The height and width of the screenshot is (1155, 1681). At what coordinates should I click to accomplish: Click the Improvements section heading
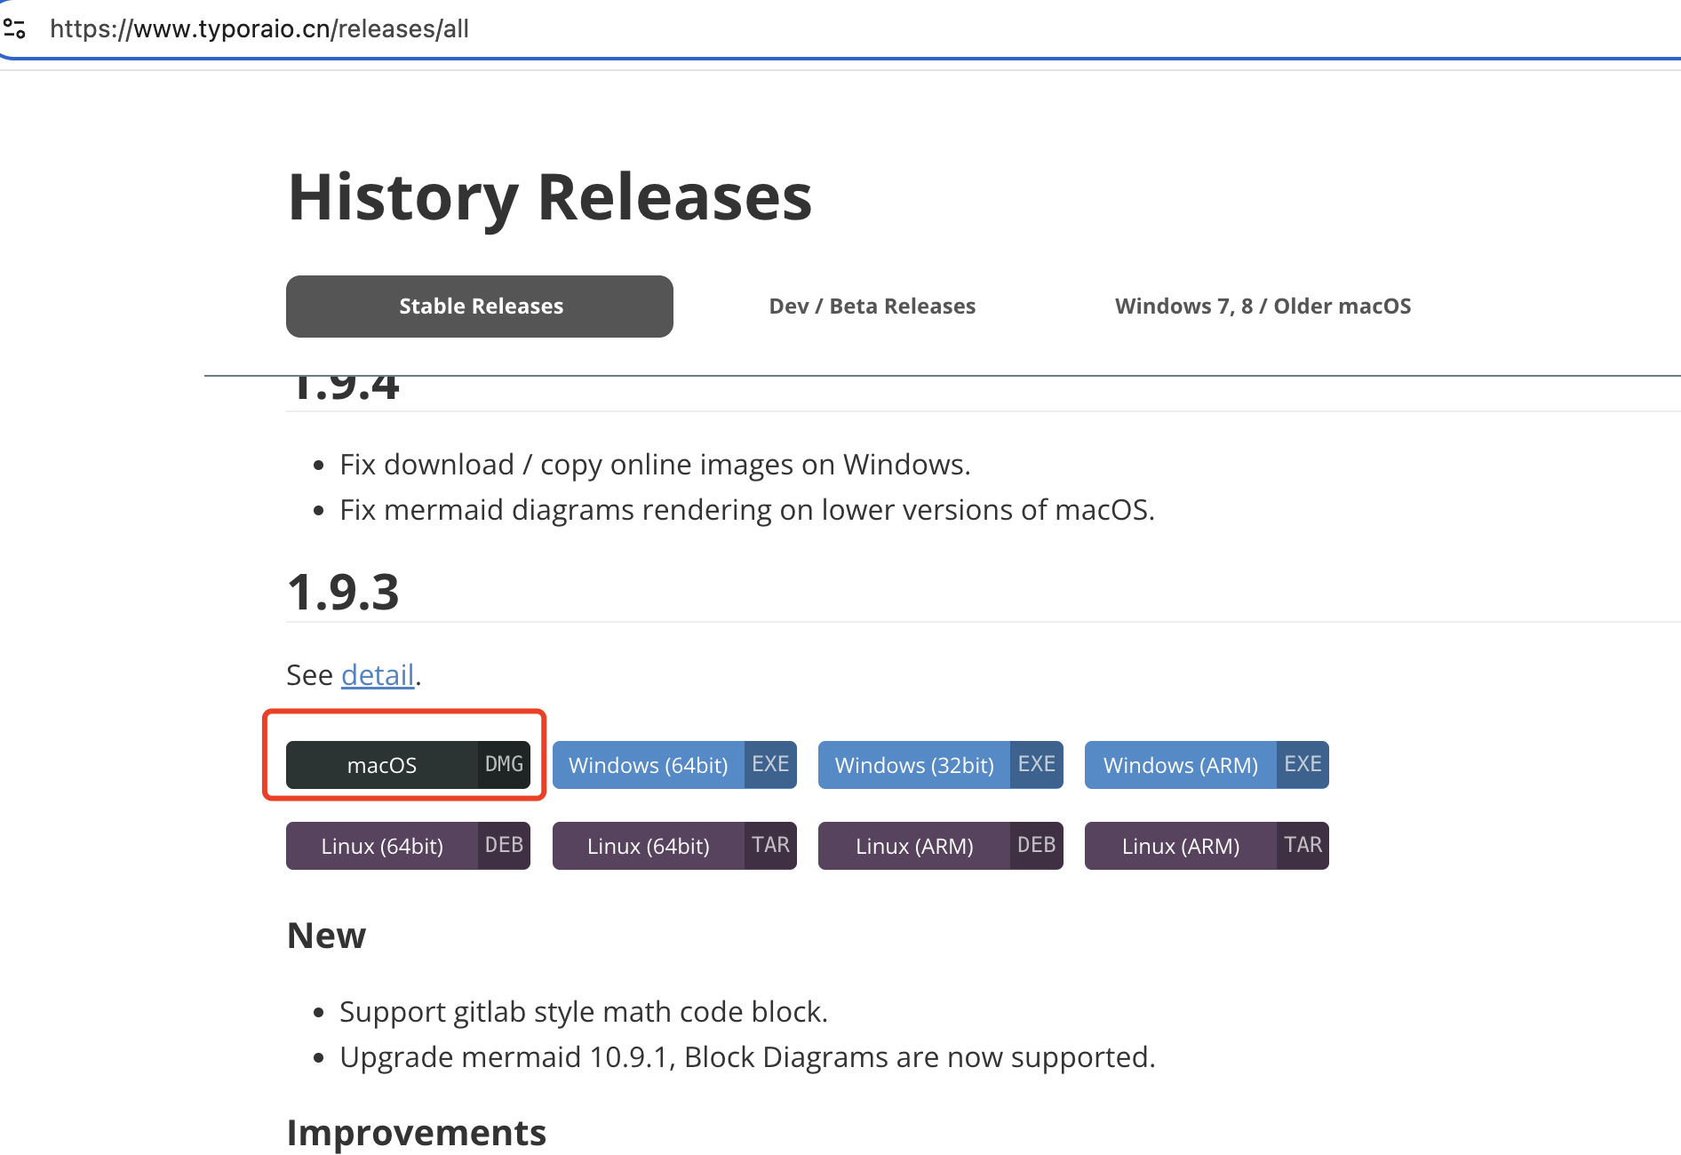[416, 1133]
